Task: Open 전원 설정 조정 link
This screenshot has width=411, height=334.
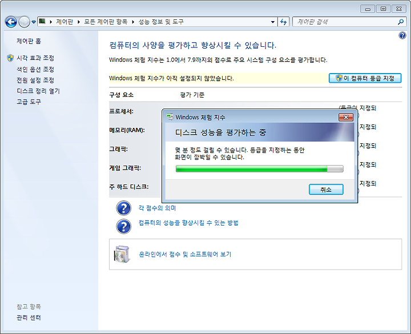Action: click(x=35, y=80)
